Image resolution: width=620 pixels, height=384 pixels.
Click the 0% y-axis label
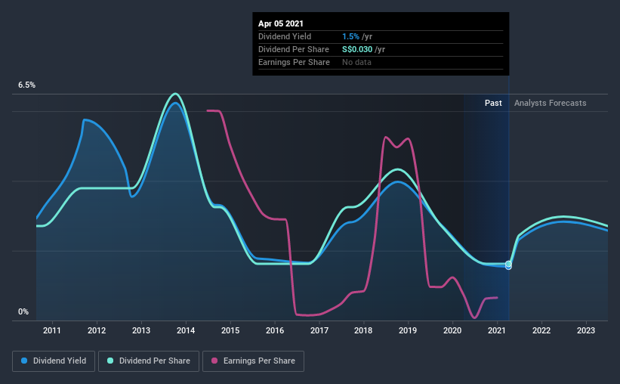23,312
